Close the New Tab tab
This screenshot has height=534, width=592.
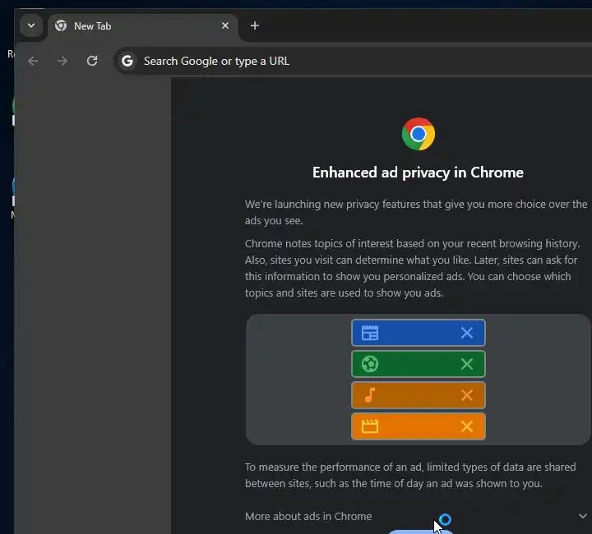pos(225,25)
